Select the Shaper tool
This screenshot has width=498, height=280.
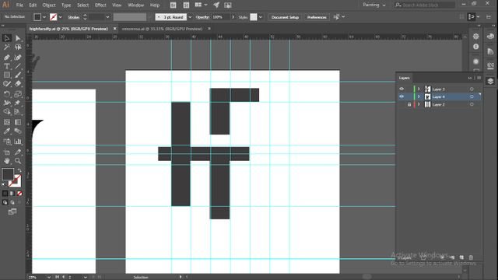coord(7,84)
